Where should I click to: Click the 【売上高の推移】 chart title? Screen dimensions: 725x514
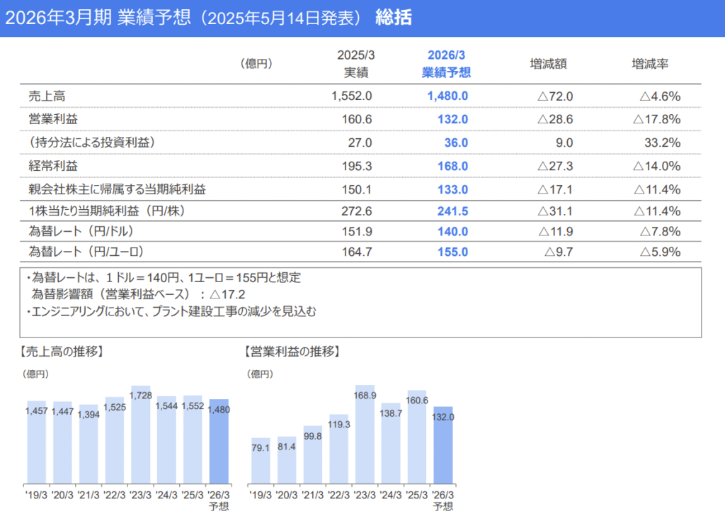[x=63, y=351]
